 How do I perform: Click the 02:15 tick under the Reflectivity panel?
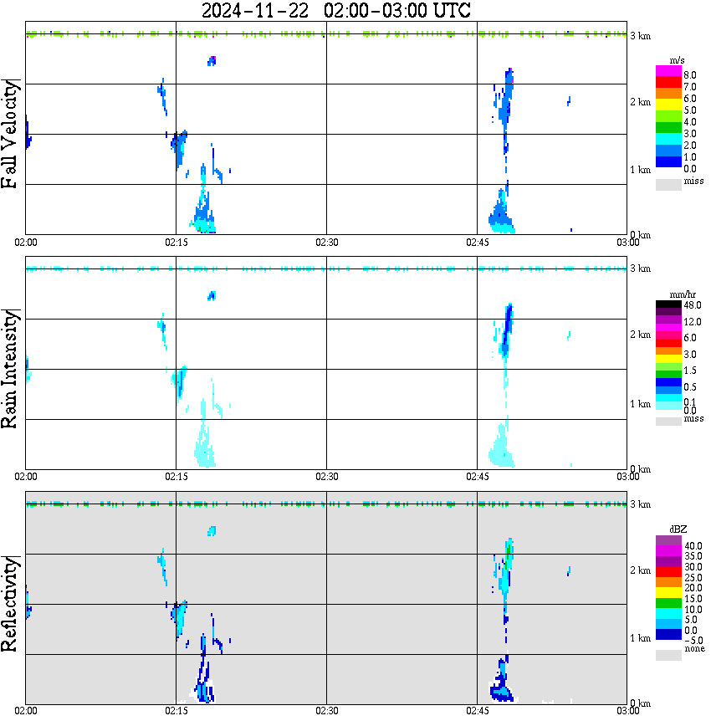coord(176,711)
